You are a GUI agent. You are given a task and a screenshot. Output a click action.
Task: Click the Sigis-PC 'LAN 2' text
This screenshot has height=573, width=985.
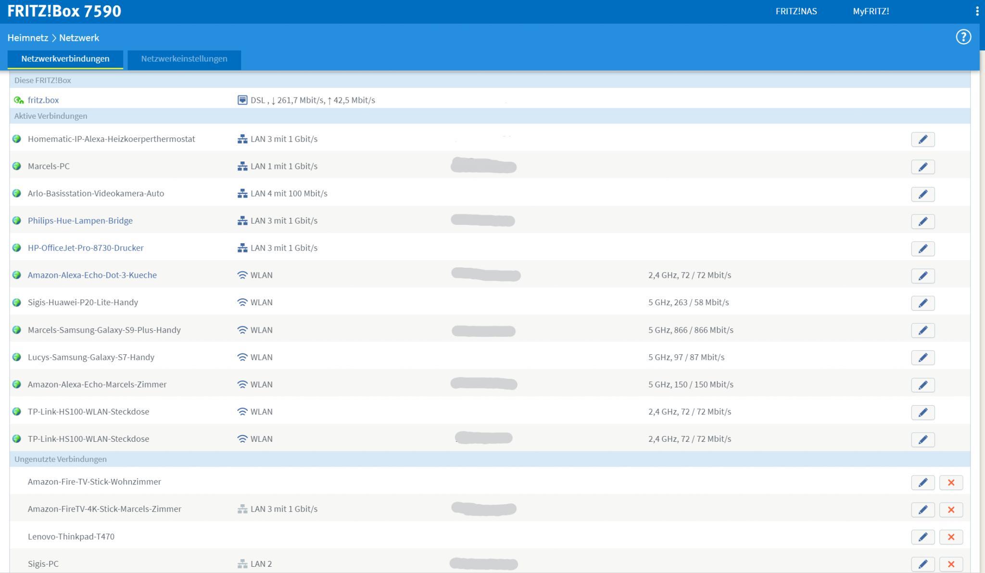[x=261, y=564]
